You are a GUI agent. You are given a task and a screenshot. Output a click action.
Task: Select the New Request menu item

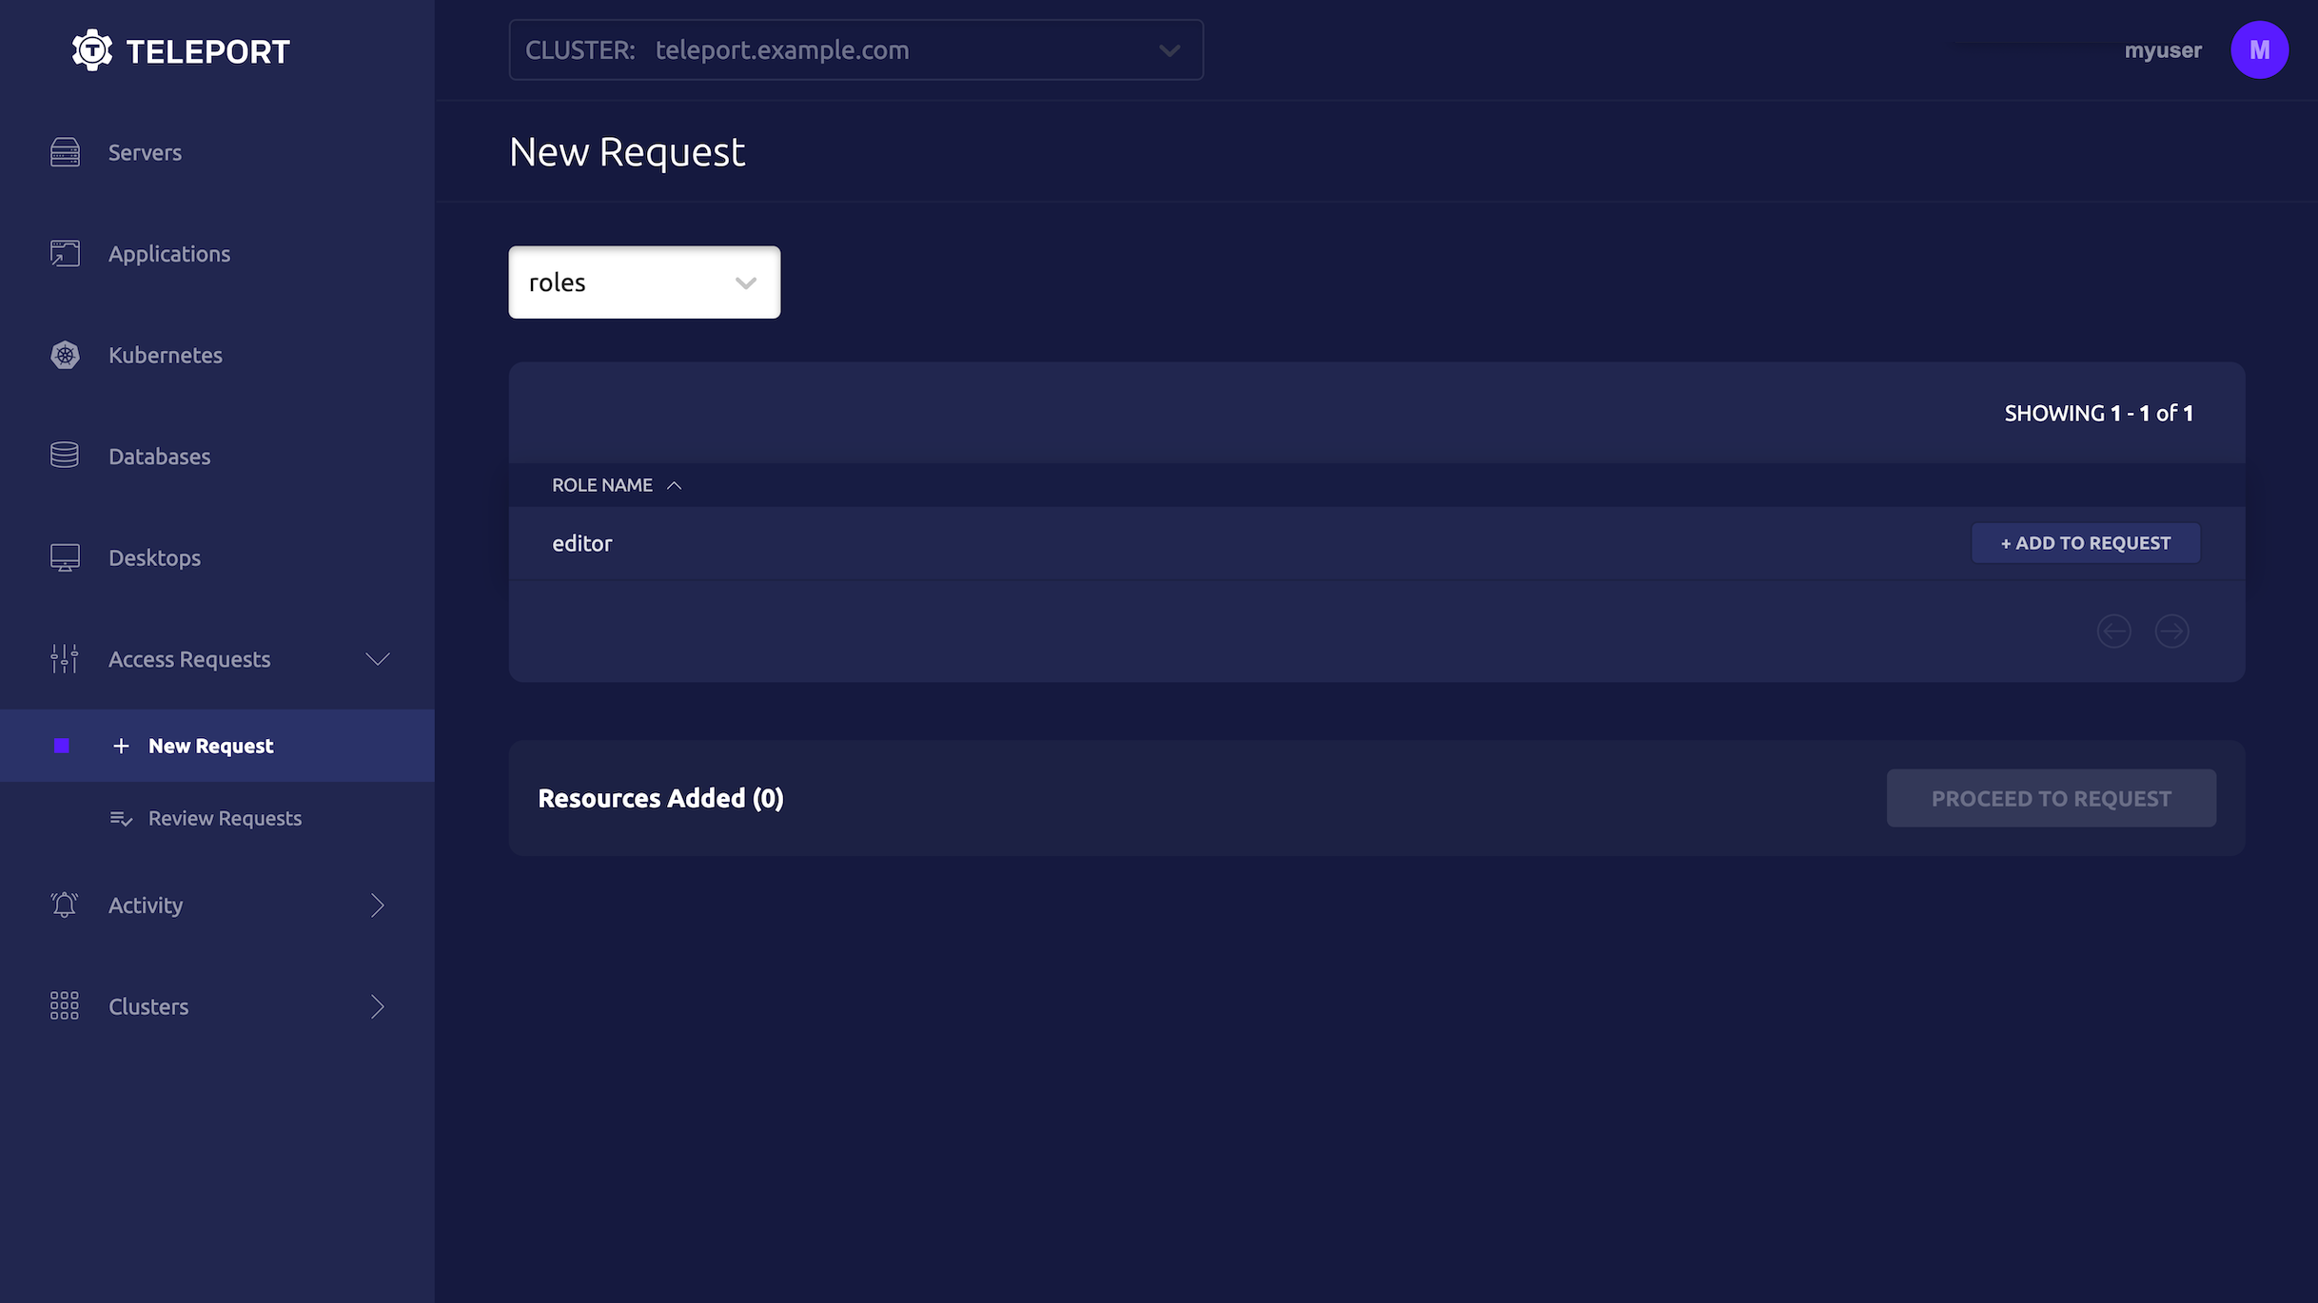click(210, 745)
